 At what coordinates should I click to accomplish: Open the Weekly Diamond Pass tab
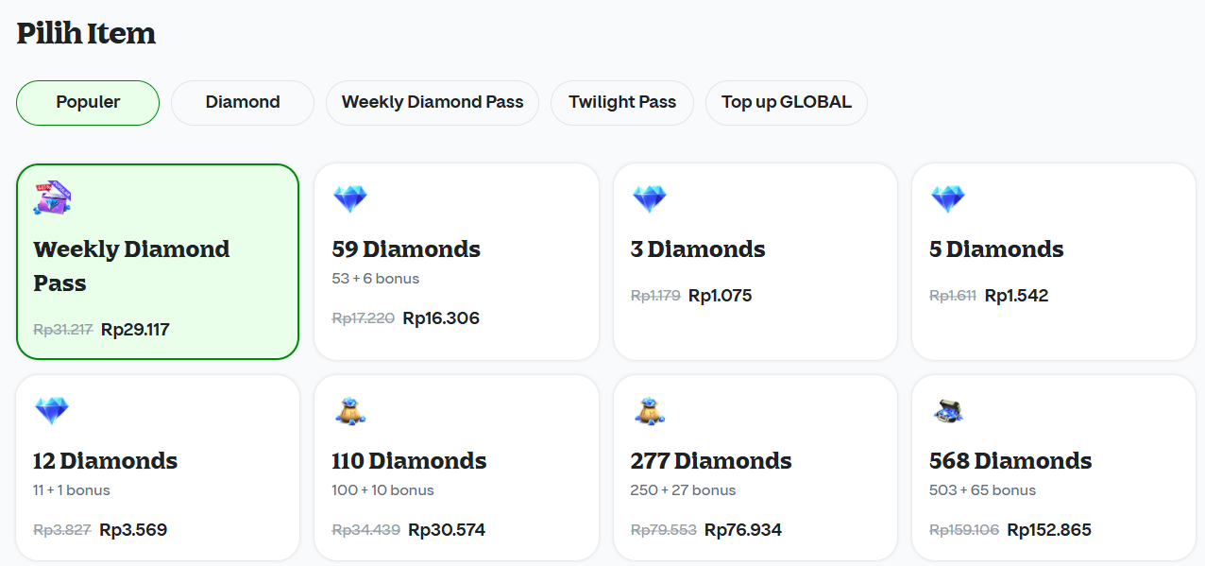tap(432, 102)
